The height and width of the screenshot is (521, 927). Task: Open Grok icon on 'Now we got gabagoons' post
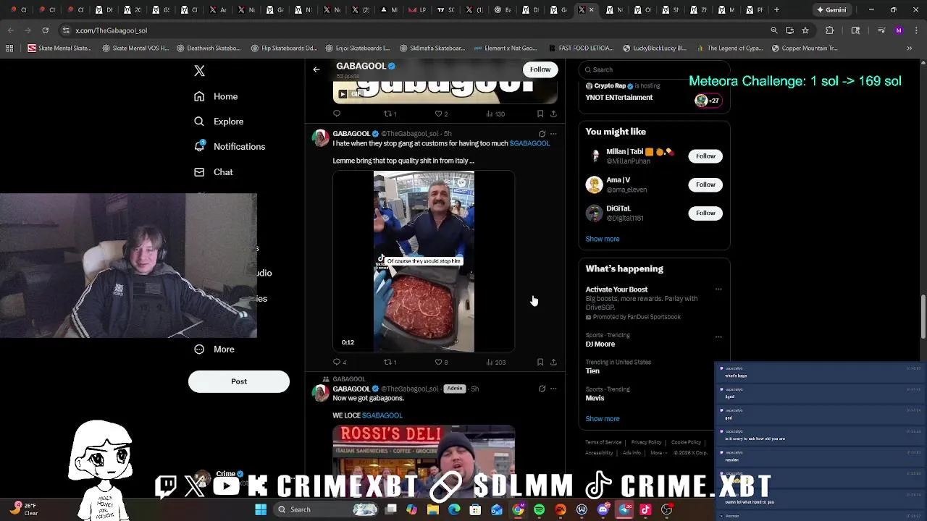tap(542, 389)
